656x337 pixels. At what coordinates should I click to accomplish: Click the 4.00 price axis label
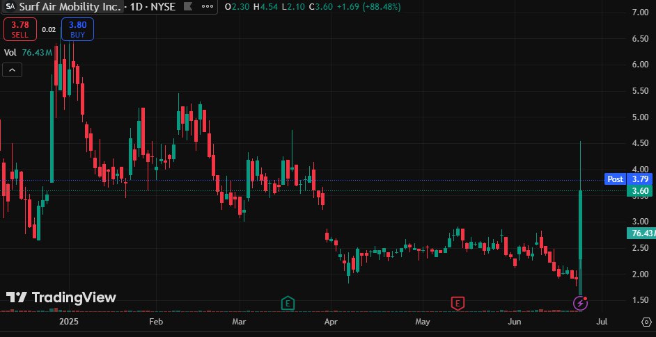(x=640, y=170)
